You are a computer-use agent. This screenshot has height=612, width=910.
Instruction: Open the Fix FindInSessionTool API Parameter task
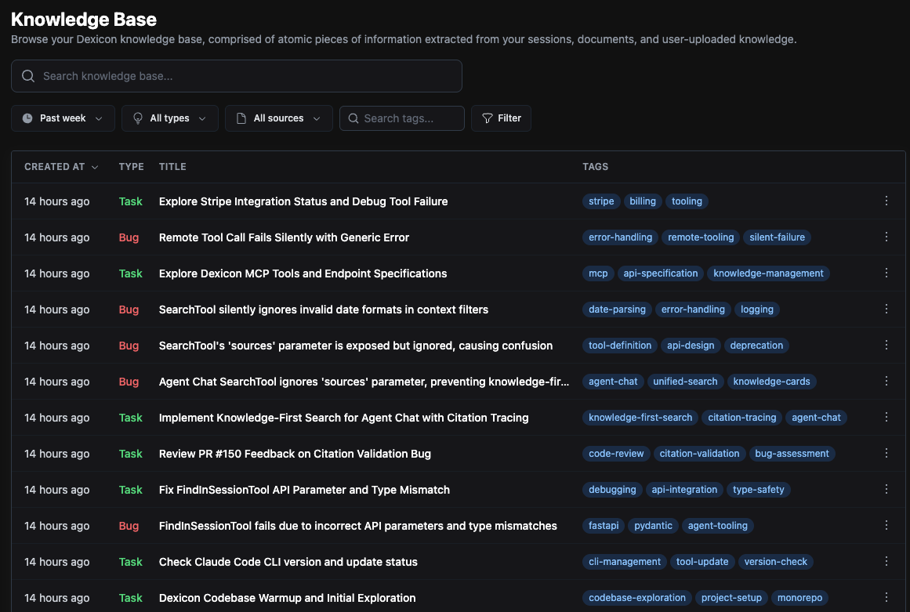[x=304, y=489]
